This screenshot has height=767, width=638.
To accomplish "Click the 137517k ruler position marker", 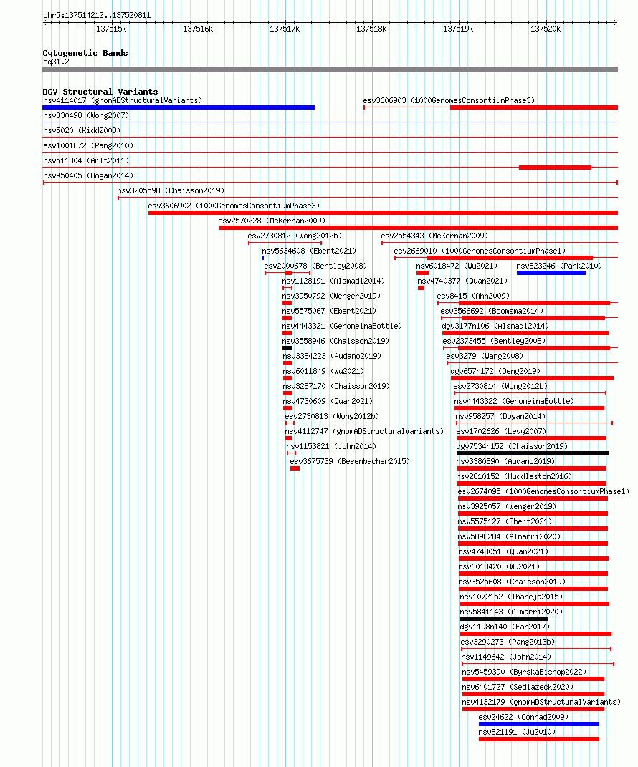I will pos(285,29).
